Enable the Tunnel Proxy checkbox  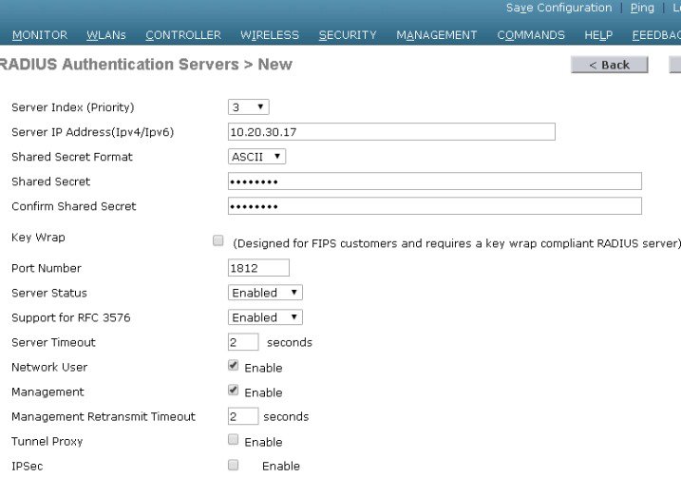pos(234,440)
